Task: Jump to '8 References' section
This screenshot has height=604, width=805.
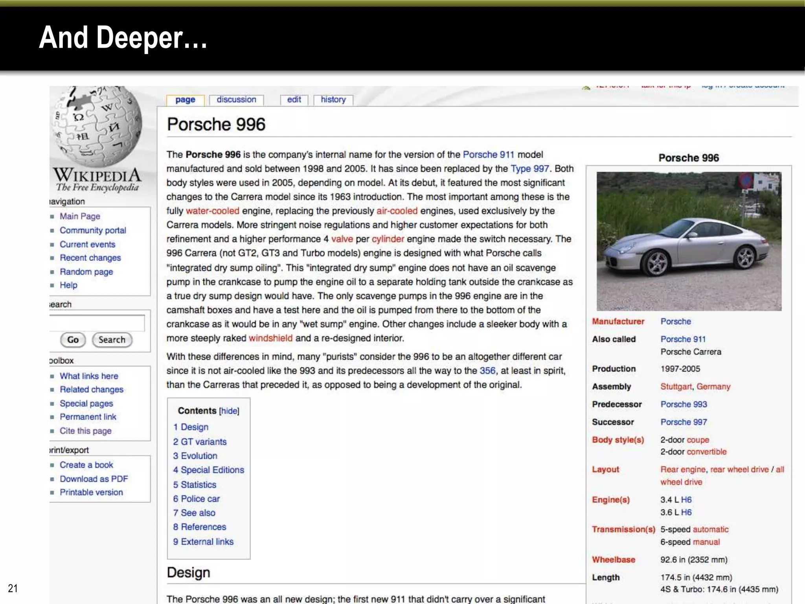Action: (x=200, y=527)
